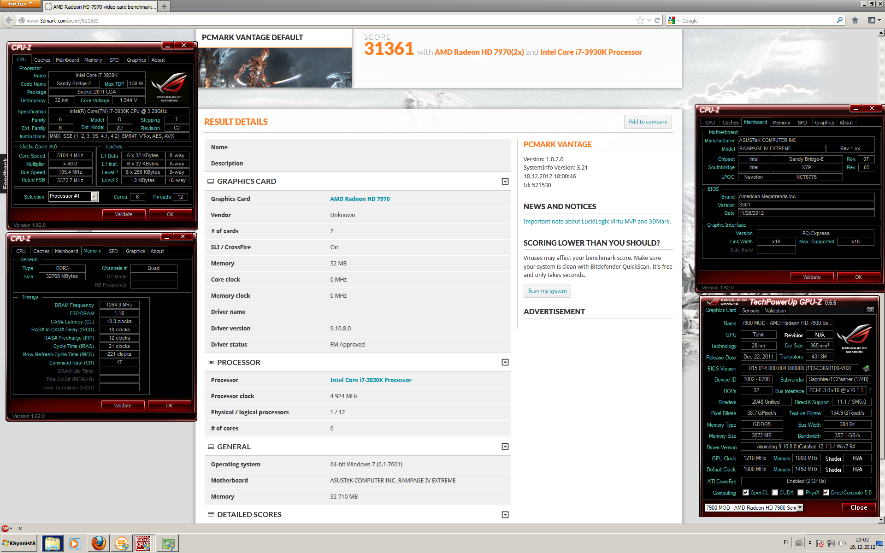Collapse the Processor section
The width and height of the screenshot is (885, 553).
click(505, 362)
